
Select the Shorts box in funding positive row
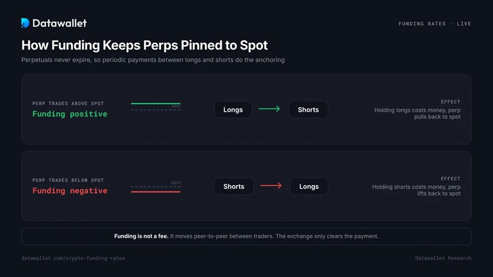pos(308,110)
